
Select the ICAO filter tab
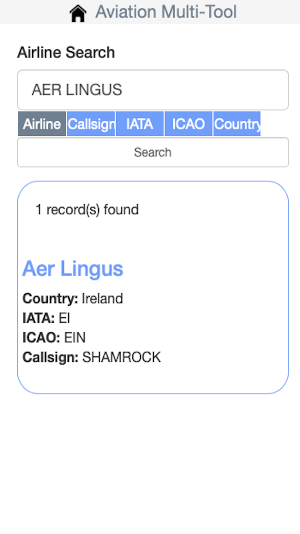[x=188, y=124]
